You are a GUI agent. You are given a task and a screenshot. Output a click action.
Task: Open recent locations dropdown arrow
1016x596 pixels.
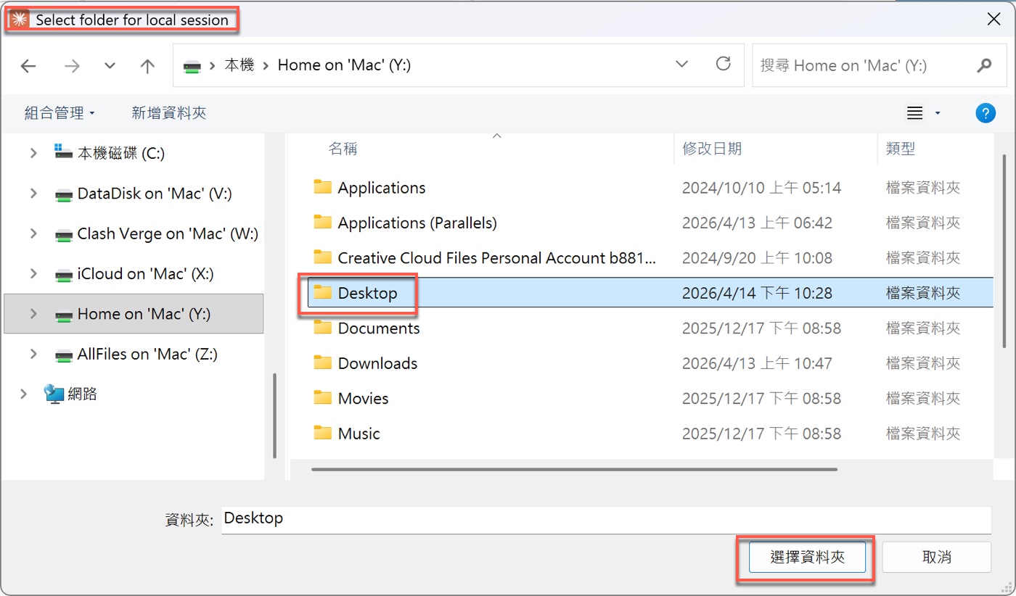pyautogui.click(x=110, y=66)
